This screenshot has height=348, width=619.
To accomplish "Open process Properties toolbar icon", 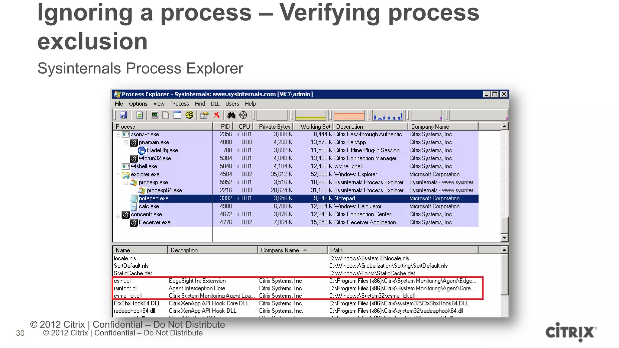I will point(205,115).
